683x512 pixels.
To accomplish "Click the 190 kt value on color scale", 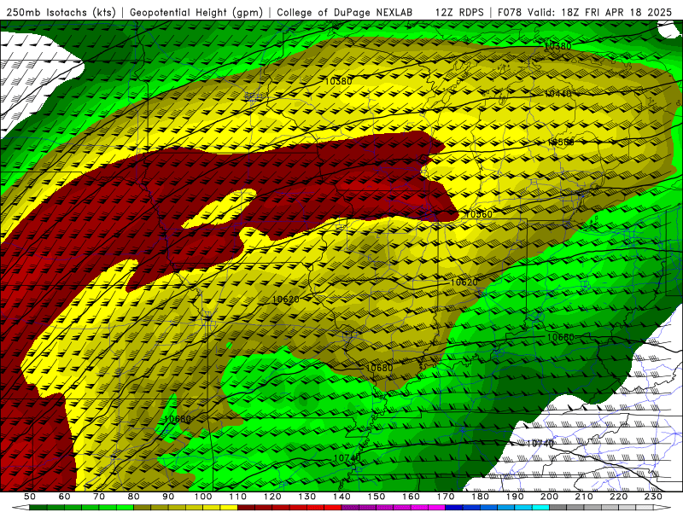I will pyautogui.click(x=515, y=497).
